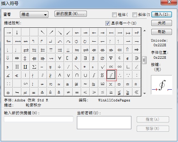Select the not-equal symbol ≠
The height and width of the screenshot is (142, 178).
point(68,92)
